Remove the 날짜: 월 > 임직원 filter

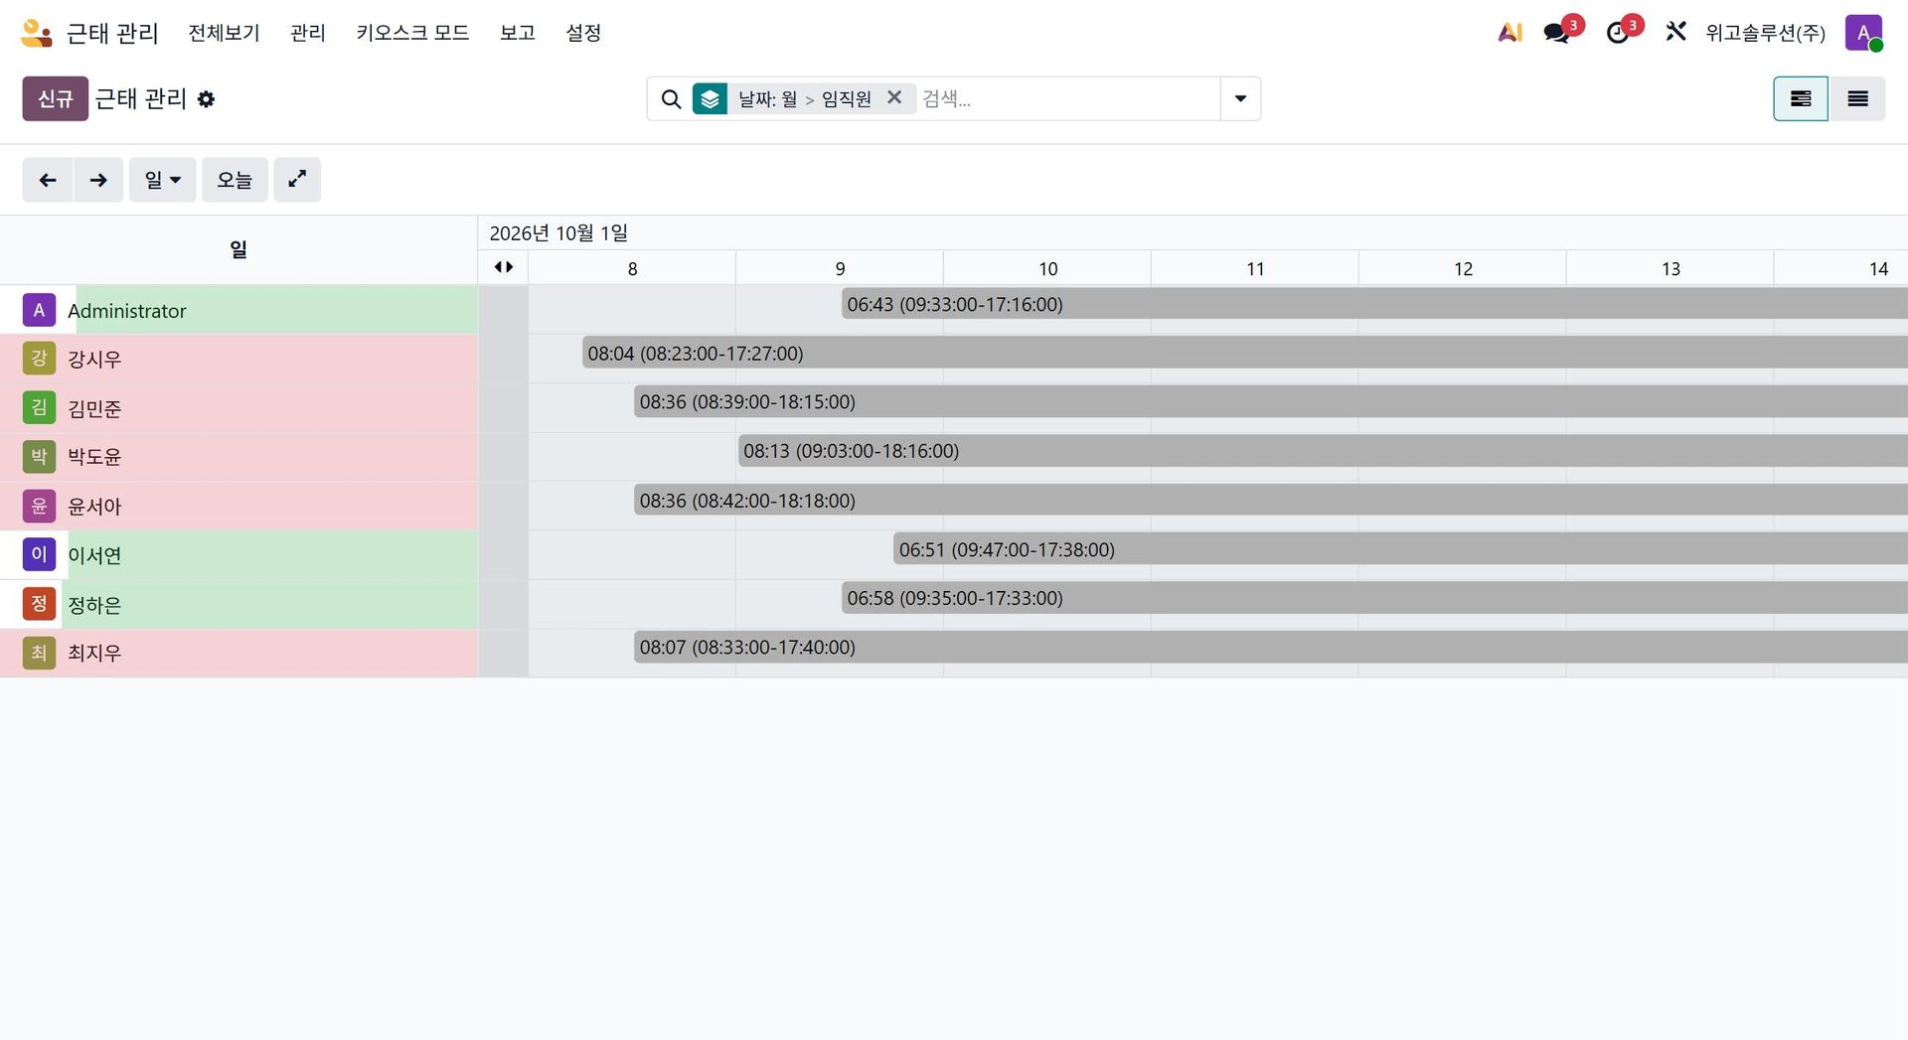(894, 97)
